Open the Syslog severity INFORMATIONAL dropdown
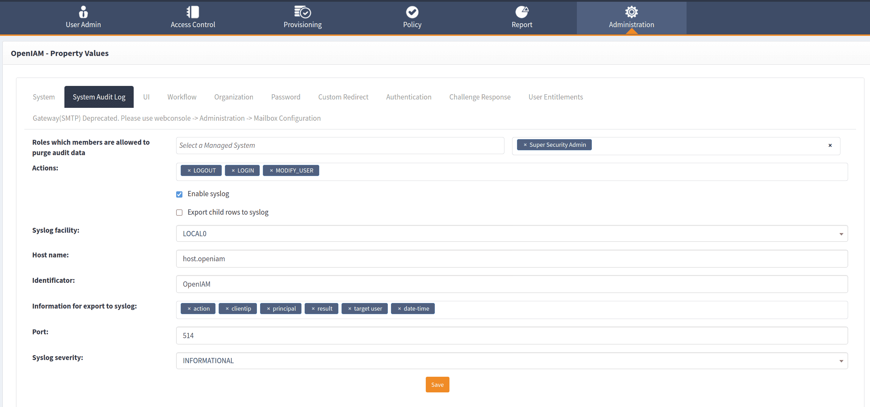This screenshot has height=407, width=870. (x=512, y=361)
